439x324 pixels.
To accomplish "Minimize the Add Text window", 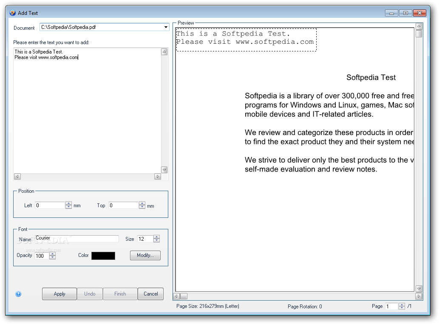I will tap(391, 13).
